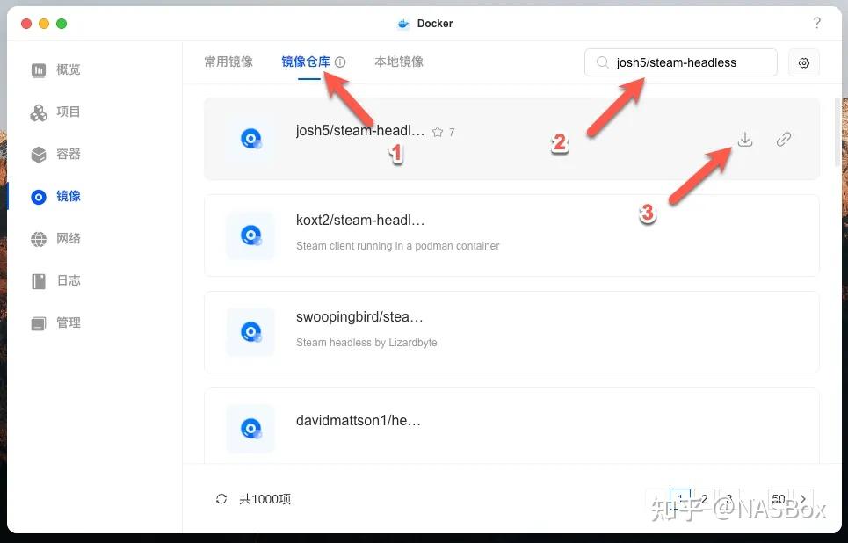The image size is (848, 543).
Task: Go to page 2 of results
Action: pyautogui.click(x=704, y=498)
